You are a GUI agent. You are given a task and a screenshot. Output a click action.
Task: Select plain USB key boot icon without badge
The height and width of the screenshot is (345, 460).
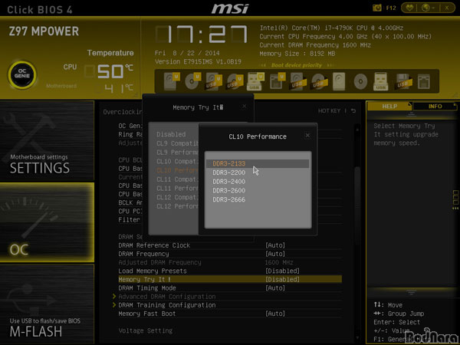click(x=380, y=81)
